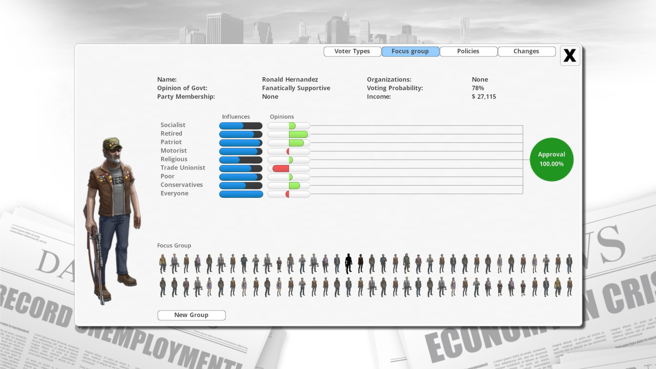Screen dimensions: 656x369
Task: Switch to the Voter Types tab
Action: [x=352, y=51]
